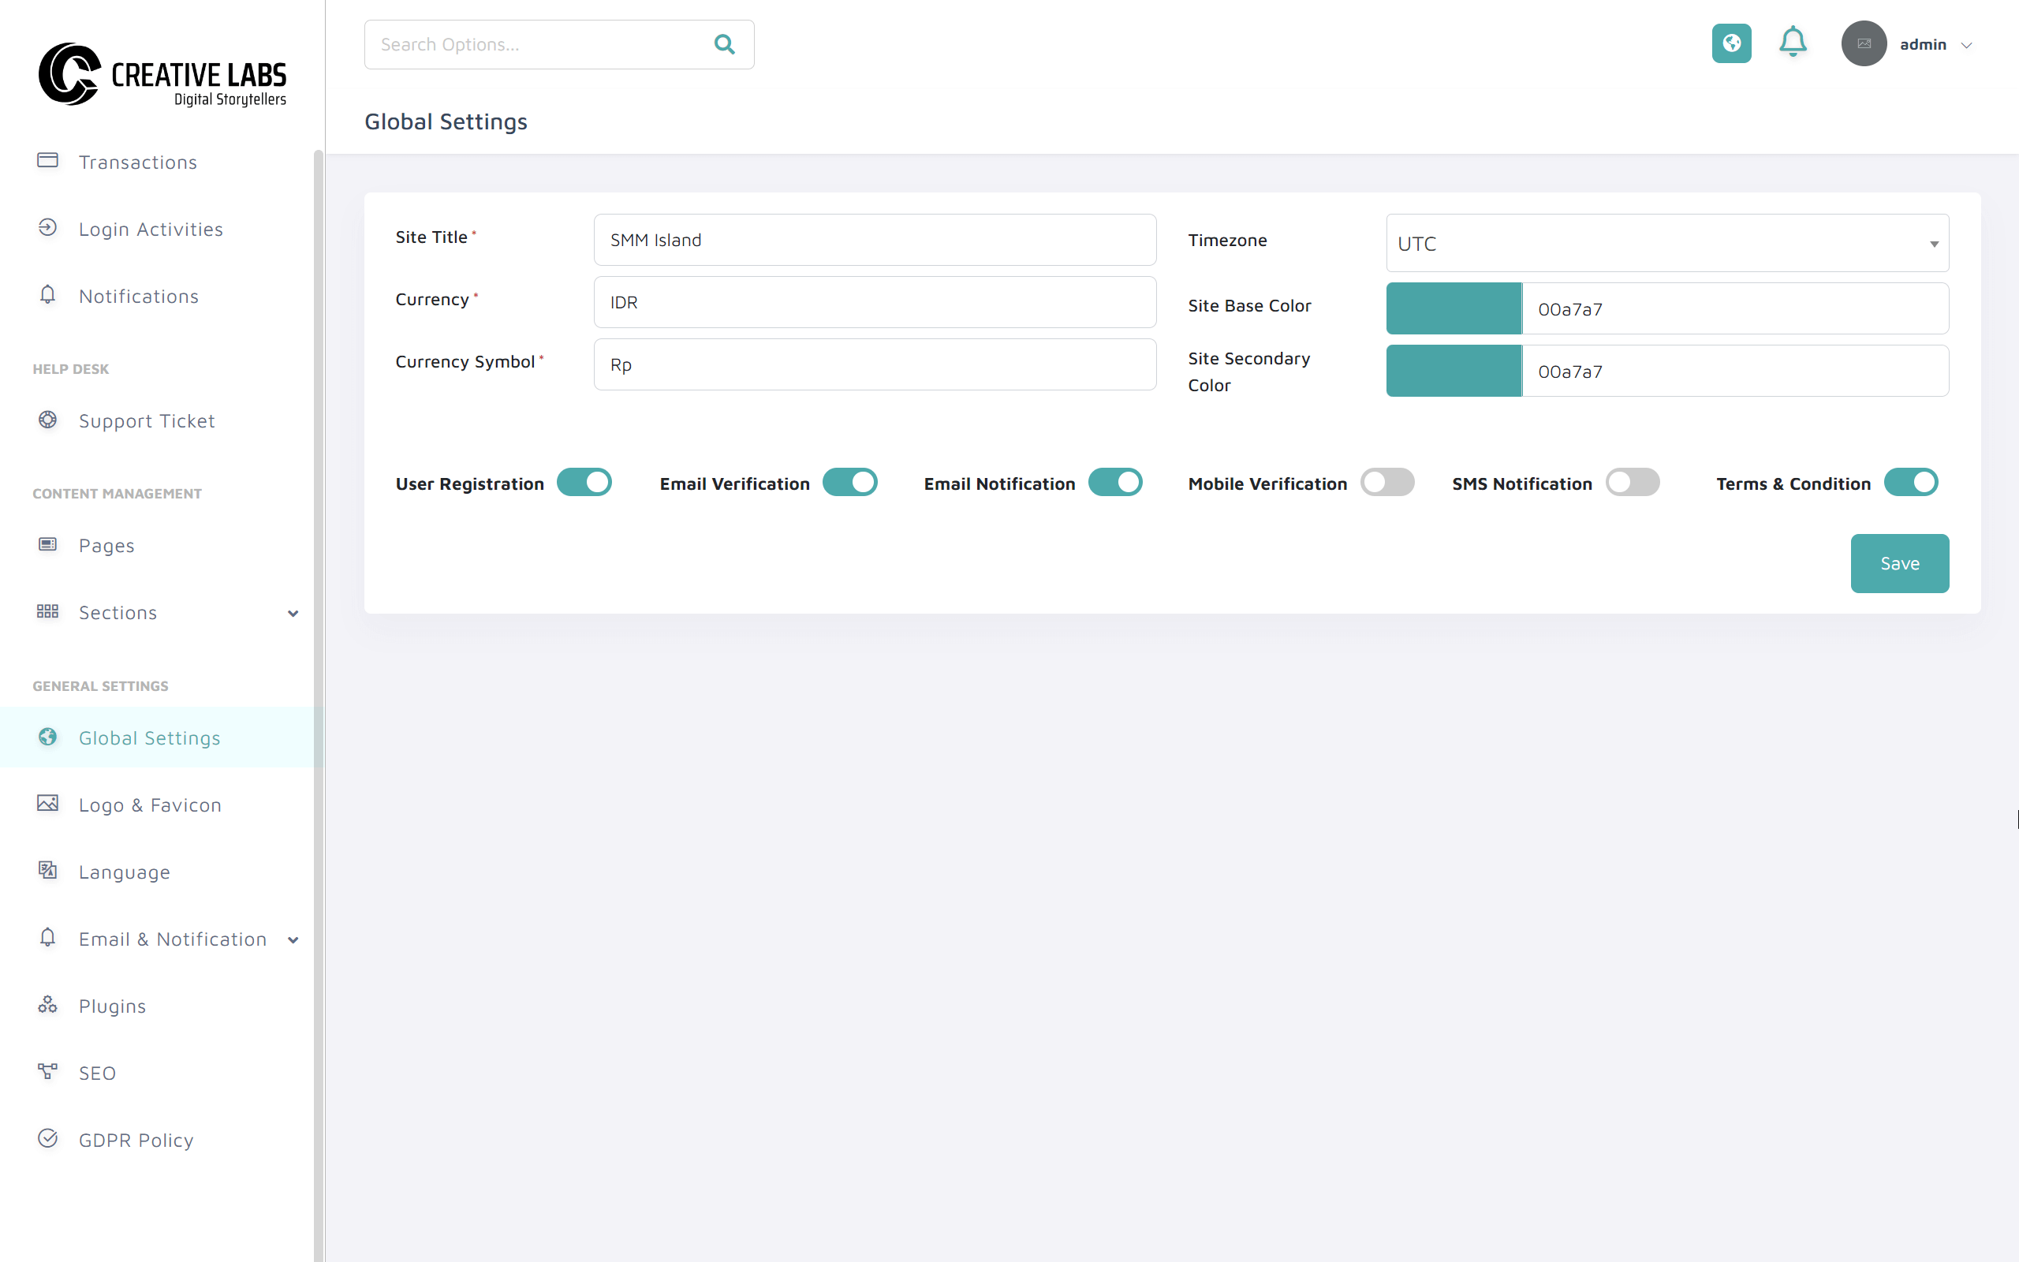Go to Transactions in sidebar
Viewport: 2019px width, 1262px height.
pyautogui.click(x=138, y=162)
